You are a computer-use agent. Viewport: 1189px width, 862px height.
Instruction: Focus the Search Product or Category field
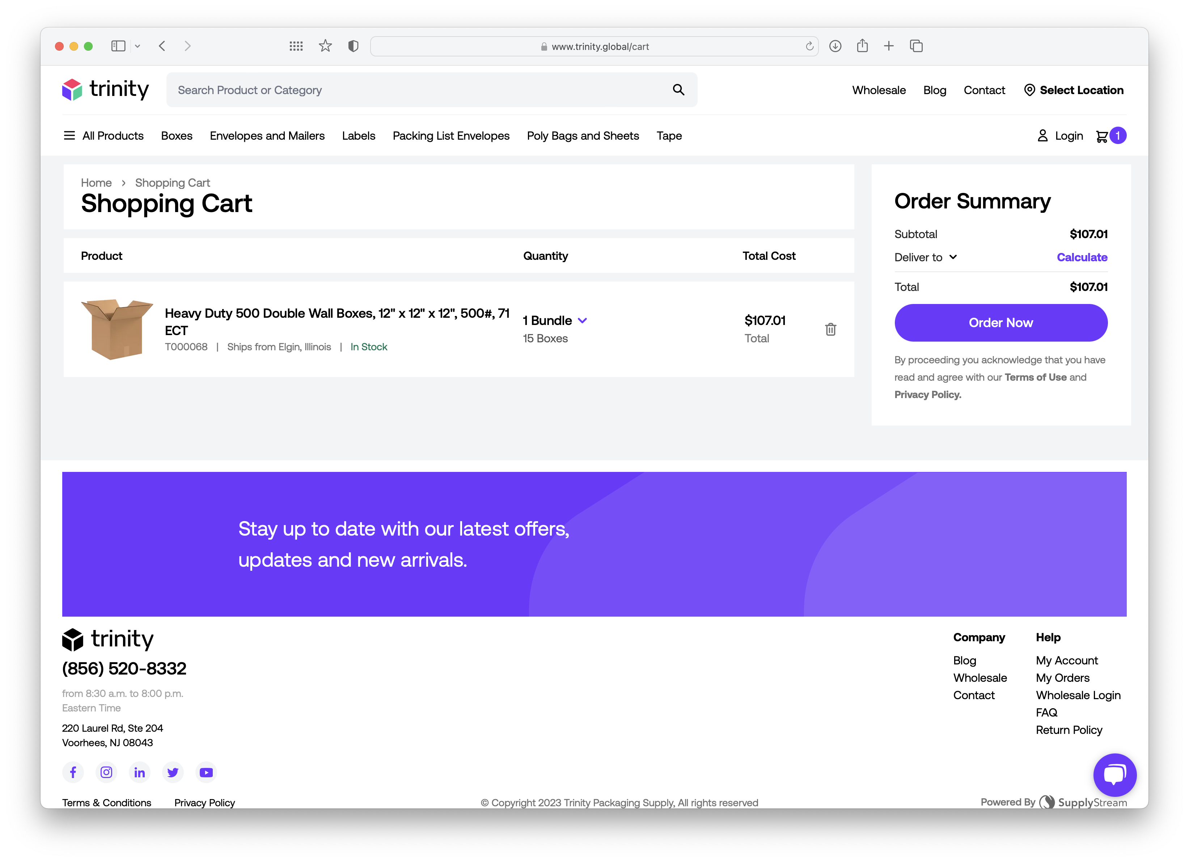(x=431, y=90)
